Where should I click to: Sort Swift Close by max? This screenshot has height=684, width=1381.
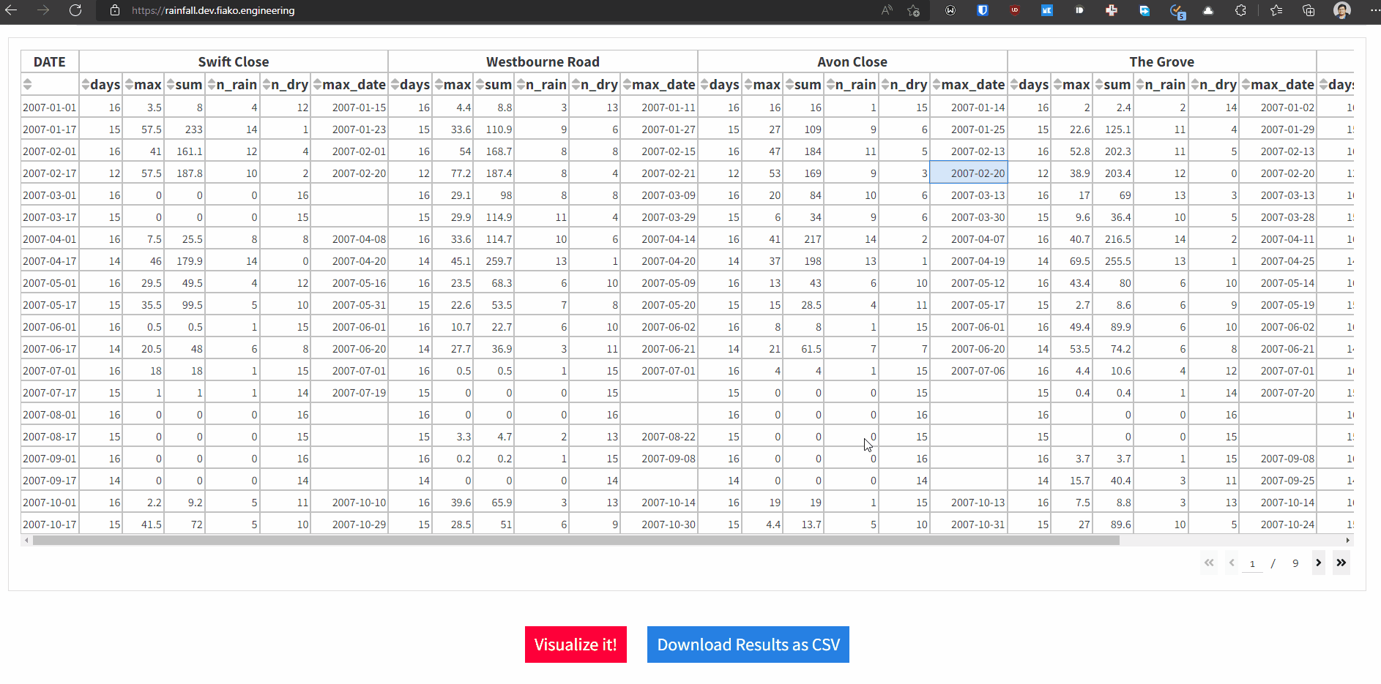coord(129,84)
